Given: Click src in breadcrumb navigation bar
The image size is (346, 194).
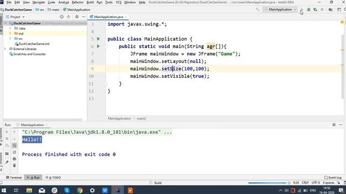Looking at the screenshot, I should pos(40,10).
